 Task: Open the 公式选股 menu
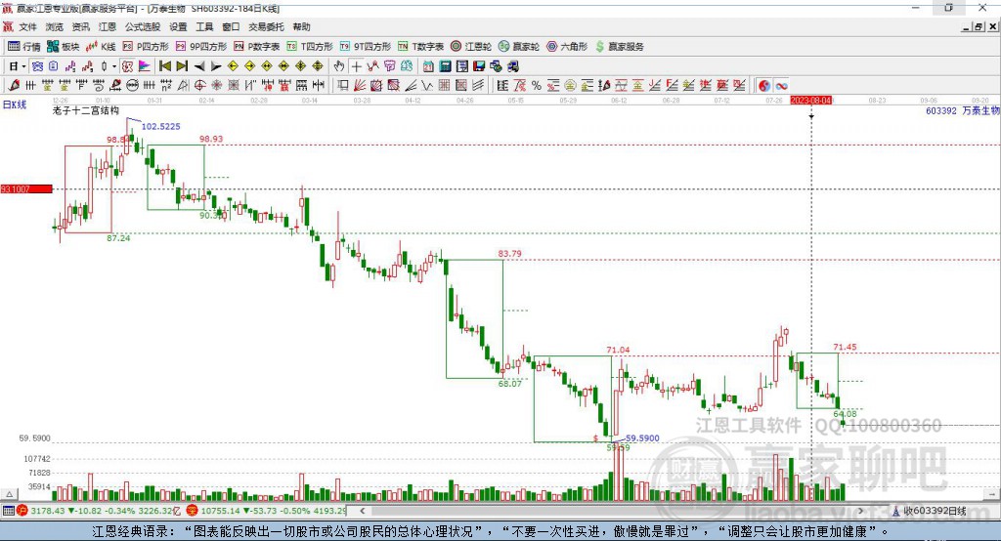(x=143, y=26)
